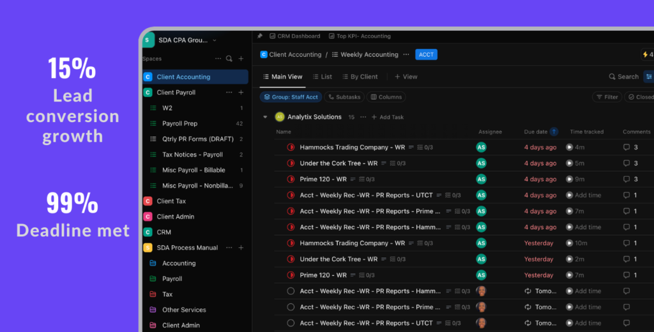654x332 pixels.
Task: Mark the unassigned Acct - Weekly Rec Hamm task complete
Action: [291, 291]
